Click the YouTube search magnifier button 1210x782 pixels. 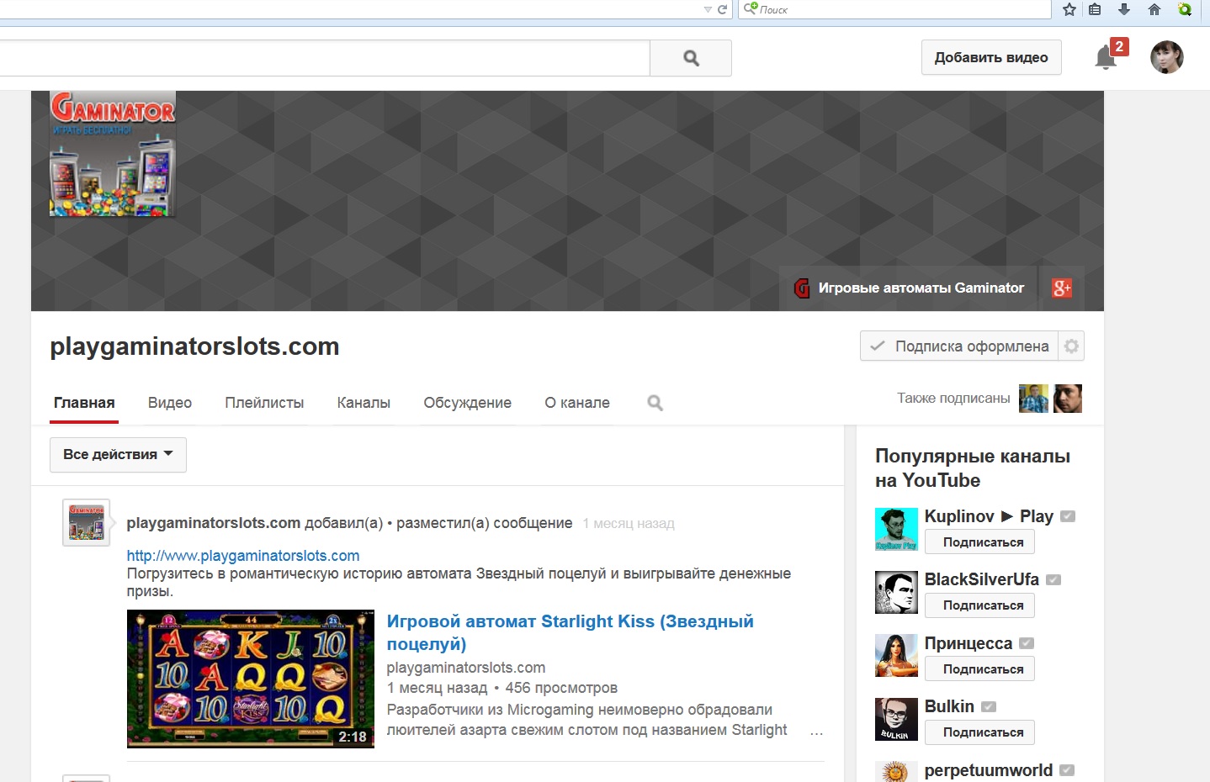coord(691,58)
